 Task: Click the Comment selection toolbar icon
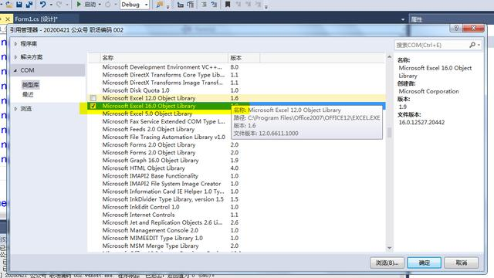pos(204,5)
